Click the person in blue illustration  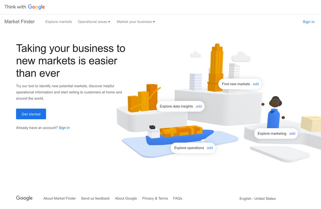click(x=274, y=112)
